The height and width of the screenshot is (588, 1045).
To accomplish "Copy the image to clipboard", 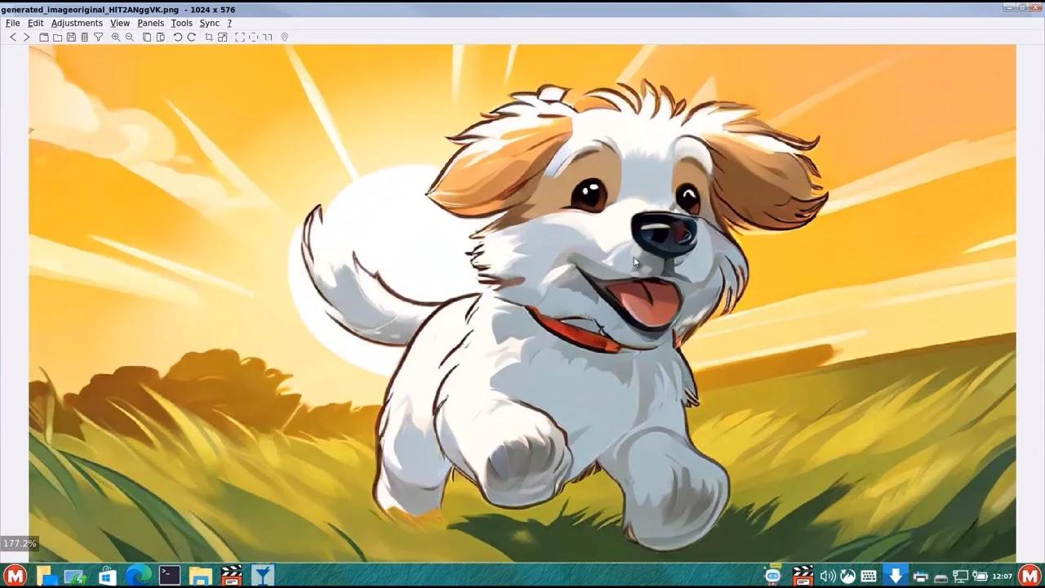I will click(146, 37).
